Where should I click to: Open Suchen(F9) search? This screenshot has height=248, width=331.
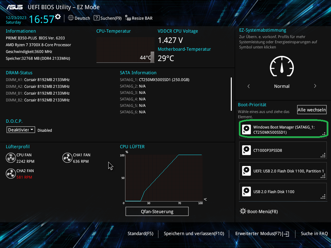pyautogui.click(x=108, y=18)
